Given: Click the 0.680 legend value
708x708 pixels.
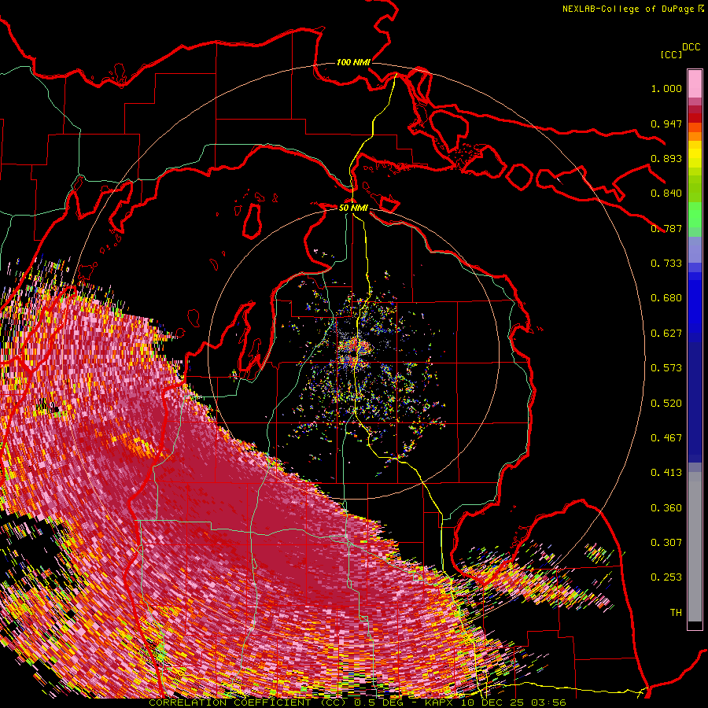Looking at the screenshot, I should (666, 298).
